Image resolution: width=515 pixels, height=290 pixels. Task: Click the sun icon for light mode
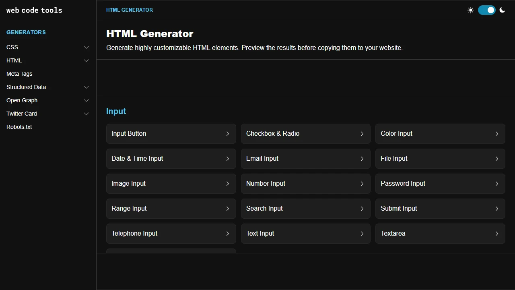pos(471,10)
